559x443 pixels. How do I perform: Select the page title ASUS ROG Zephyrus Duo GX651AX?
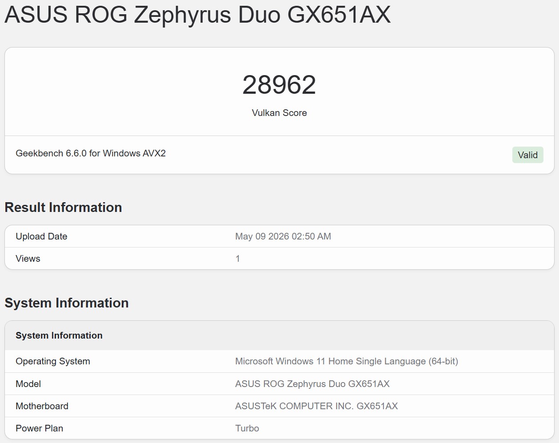tap(198, 15)
